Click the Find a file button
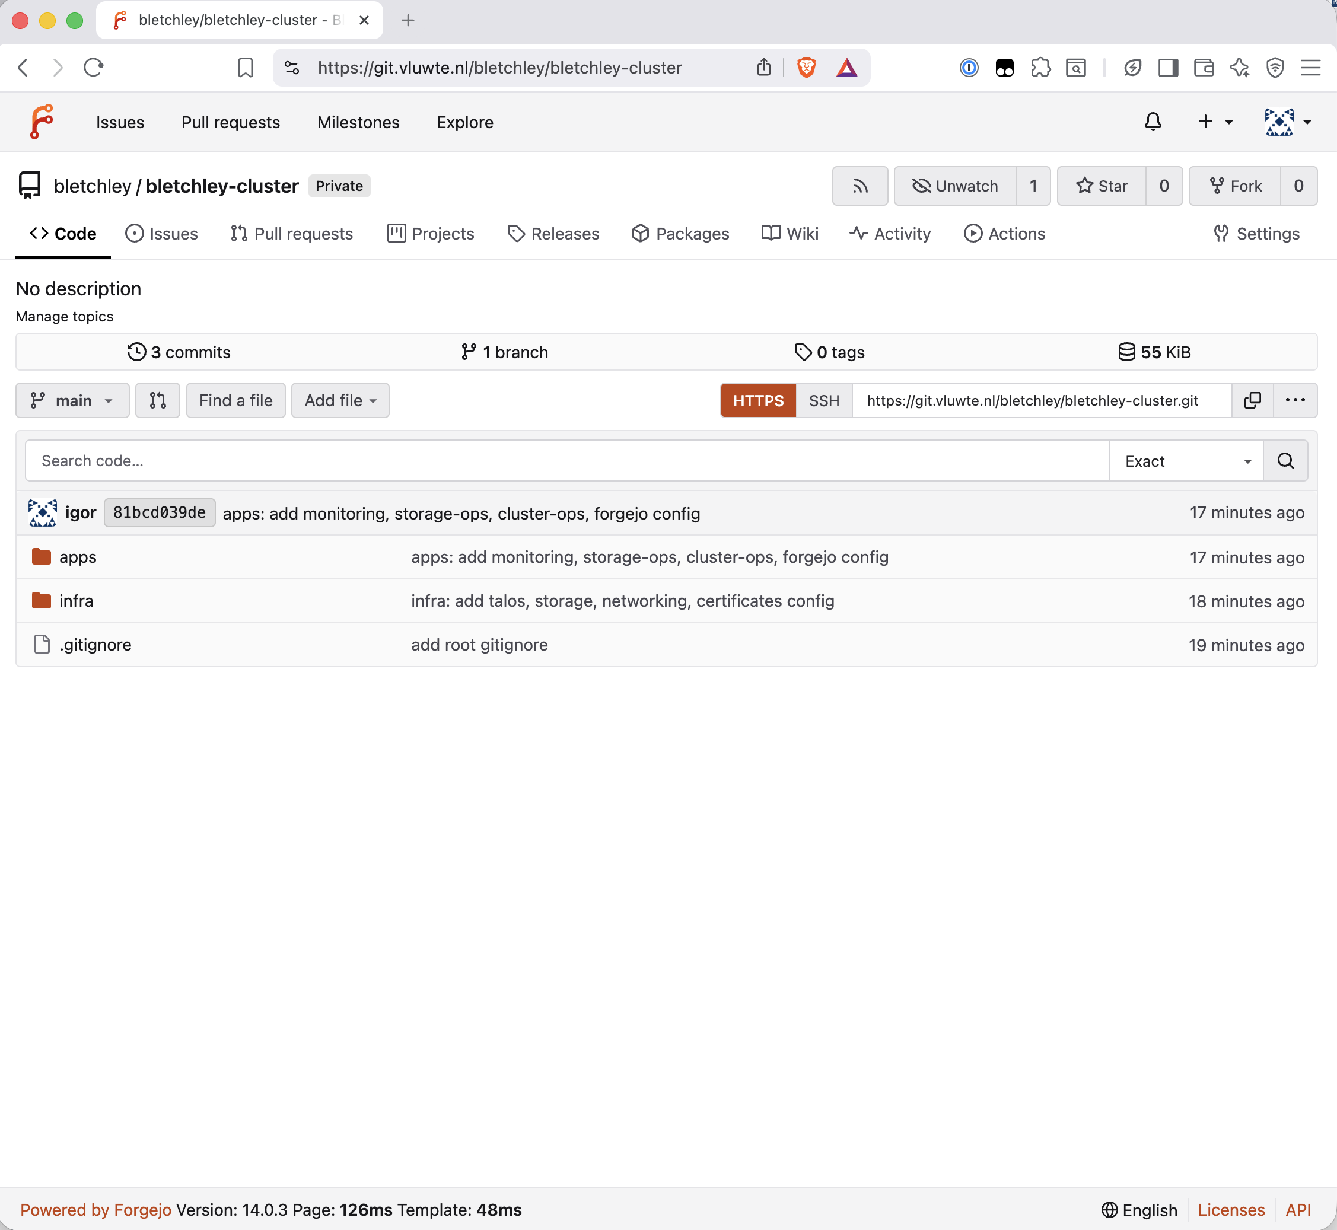 [x=235, y=400]
